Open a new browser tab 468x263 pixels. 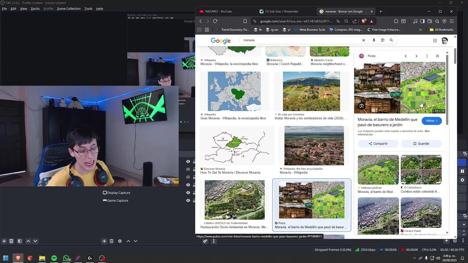point(381,11)
